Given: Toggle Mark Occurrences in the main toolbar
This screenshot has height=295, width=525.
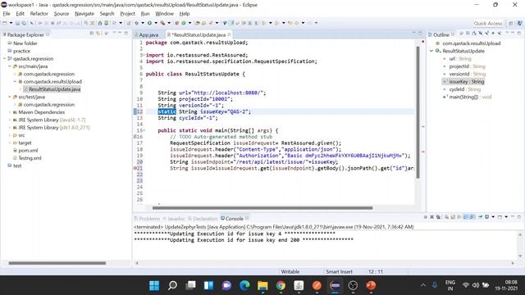Looking at the screenshot, I should (231, 23).
